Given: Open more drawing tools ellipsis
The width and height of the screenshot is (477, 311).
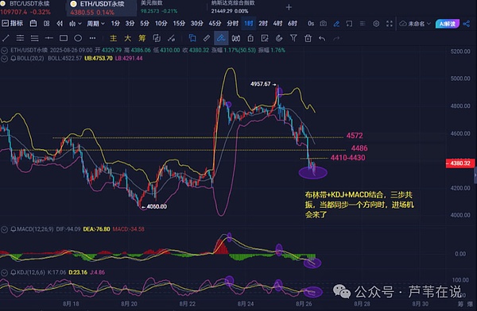Looking at the screenshot, I should tap(92, 38).
